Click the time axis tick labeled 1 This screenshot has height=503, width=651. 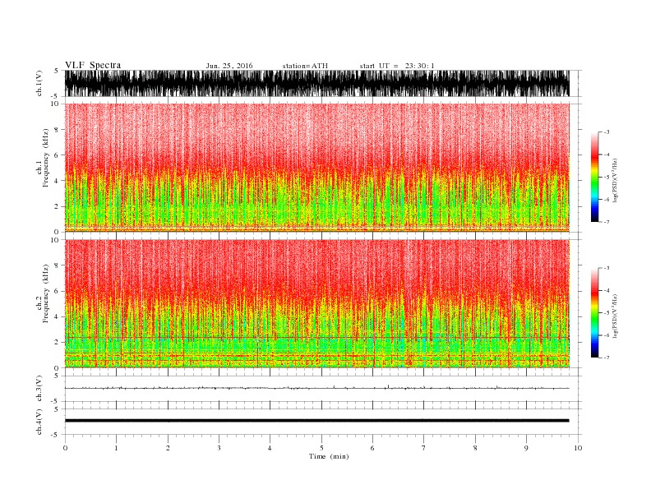(116, 448)
